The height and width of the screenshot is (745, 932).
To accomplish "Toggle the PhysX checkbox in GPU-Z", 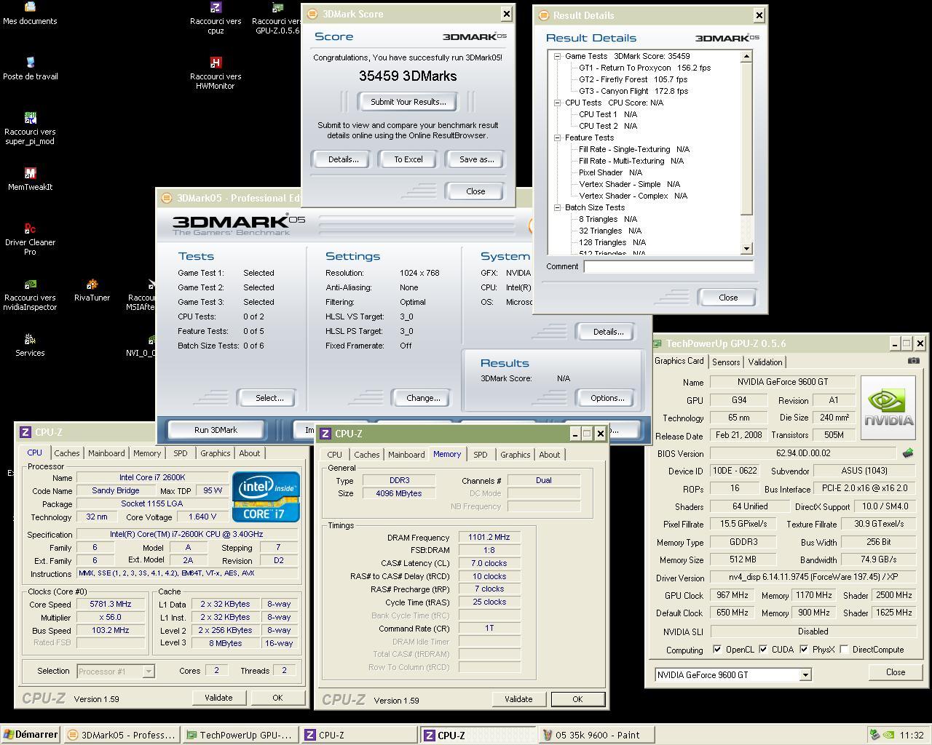I will pyautogui.click(x=804, y=649).
